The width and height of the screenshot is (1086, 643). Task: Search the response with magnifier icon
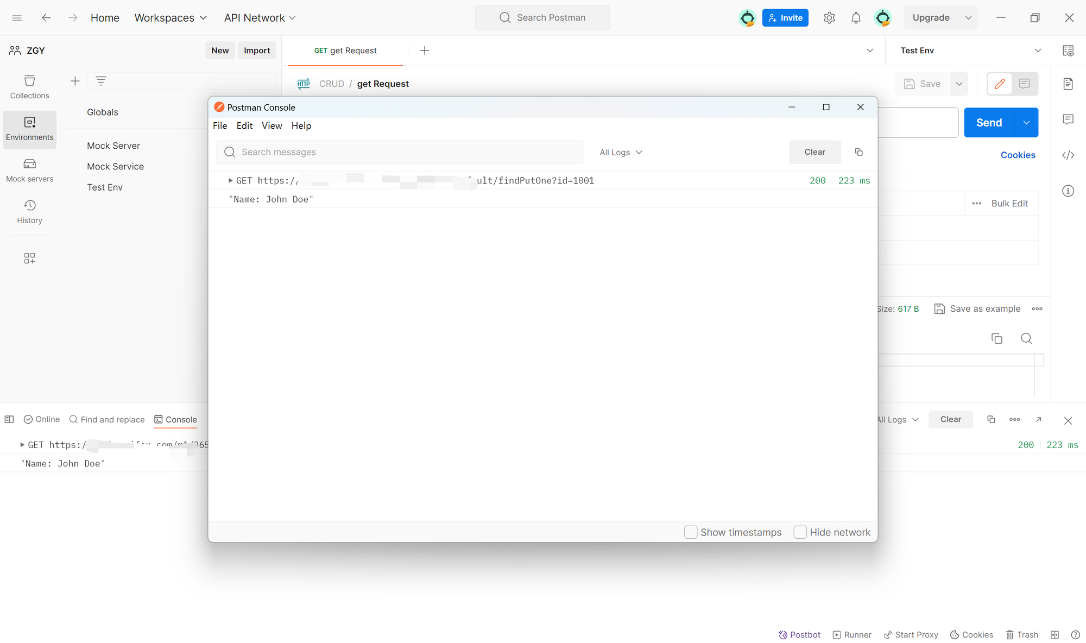[x=1026, y=338]
